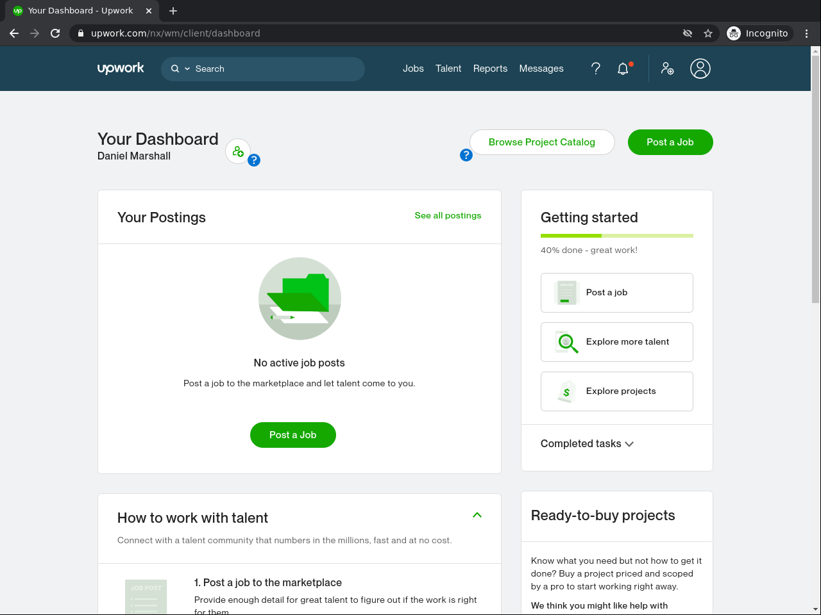Open a new browser tab

173,11
